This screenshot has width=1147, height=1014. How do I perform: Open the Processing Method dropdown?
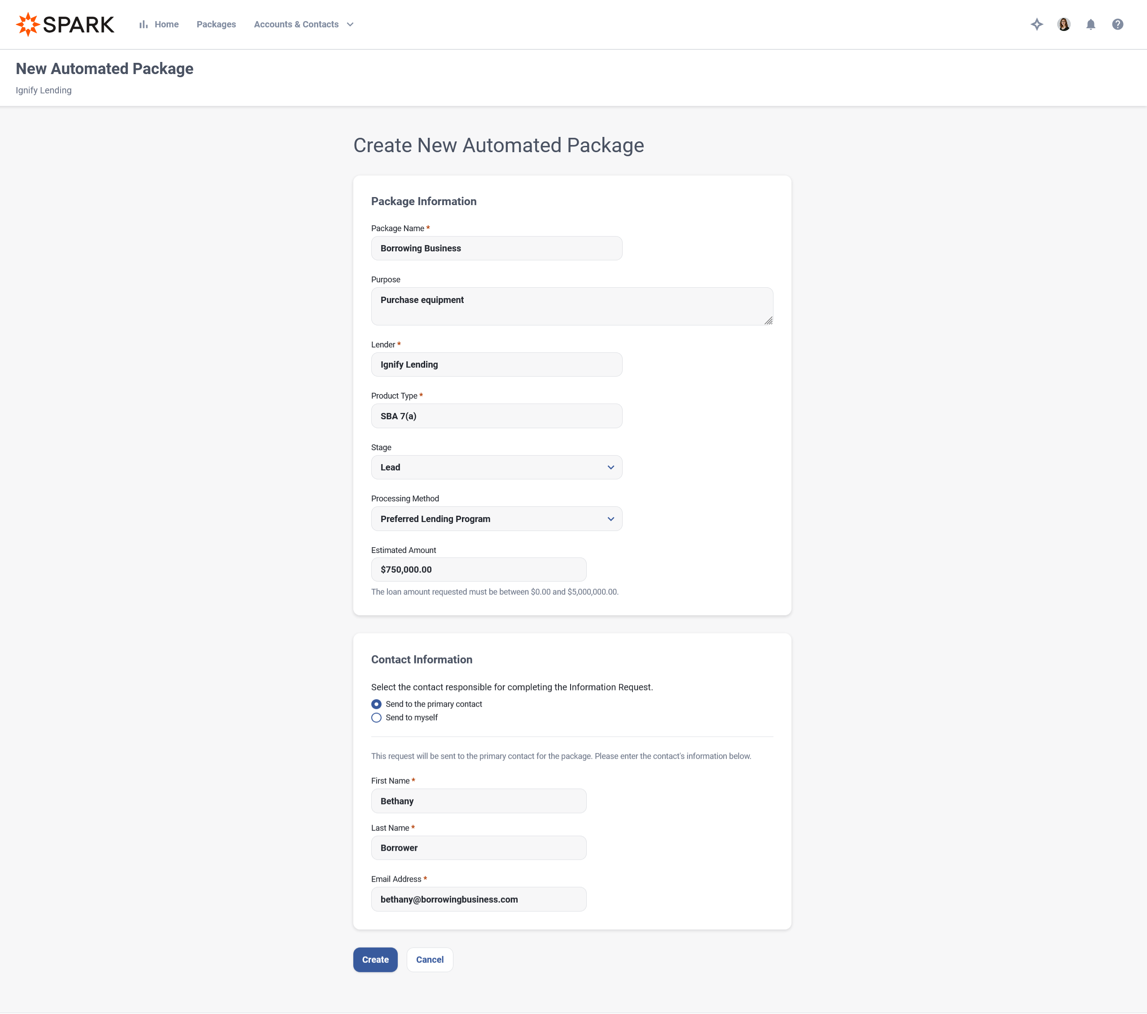[496, 518]
